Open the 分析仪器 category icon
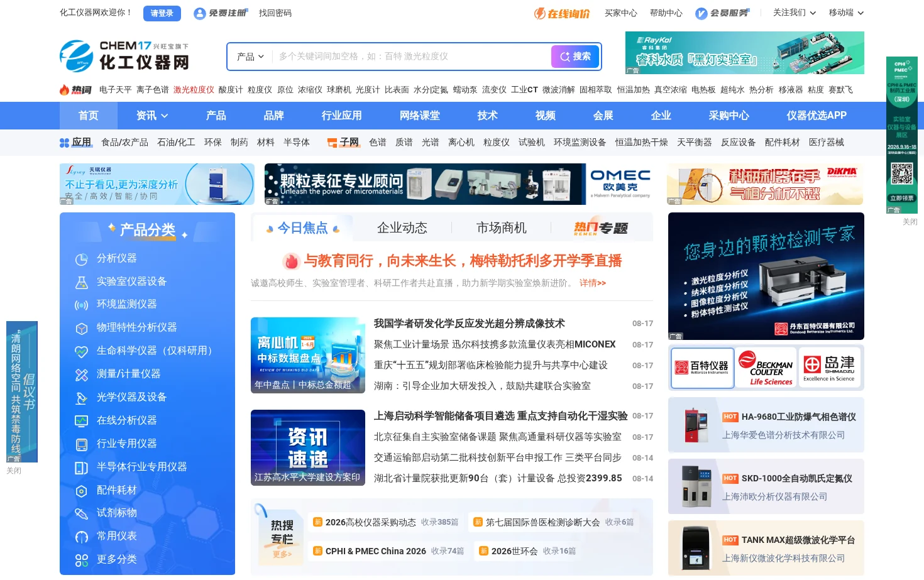The image size is (924, 580). tap(82, 259)
